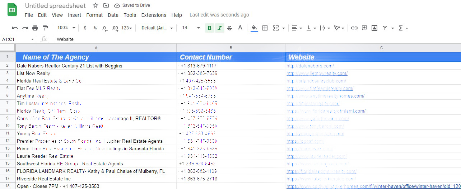Open text wrapping dropdown
The width and height of the screenshot is (461, 189).
click(x=325, y=28)
